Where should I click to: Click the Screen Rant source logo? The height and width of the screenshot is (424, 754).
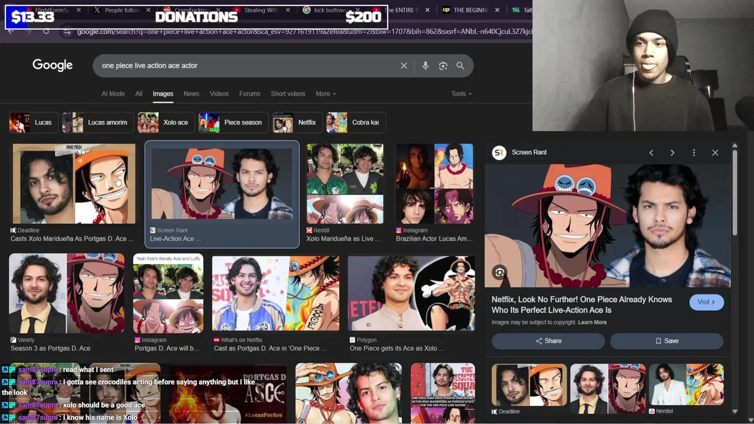tap(499, 153)
